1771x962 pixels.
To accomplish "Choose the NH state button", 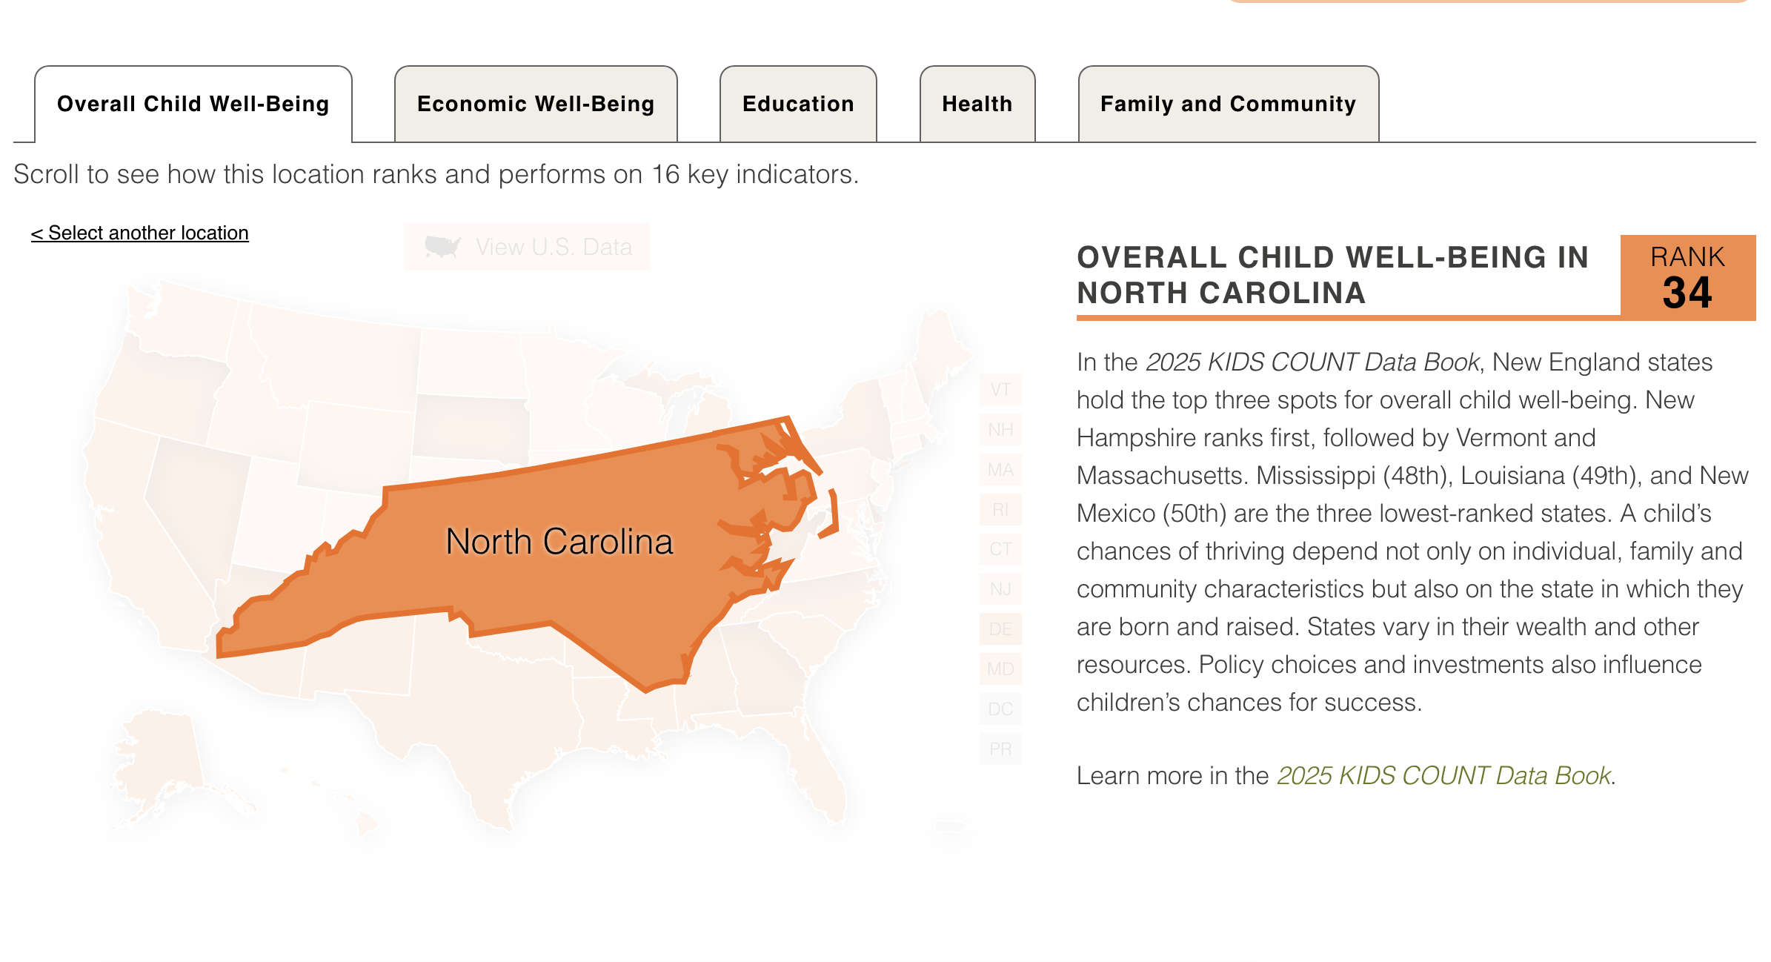I will click(x=1000, y=430).
